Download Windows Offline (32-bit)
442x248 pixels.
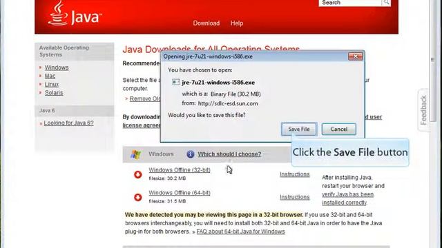point(180,170)
